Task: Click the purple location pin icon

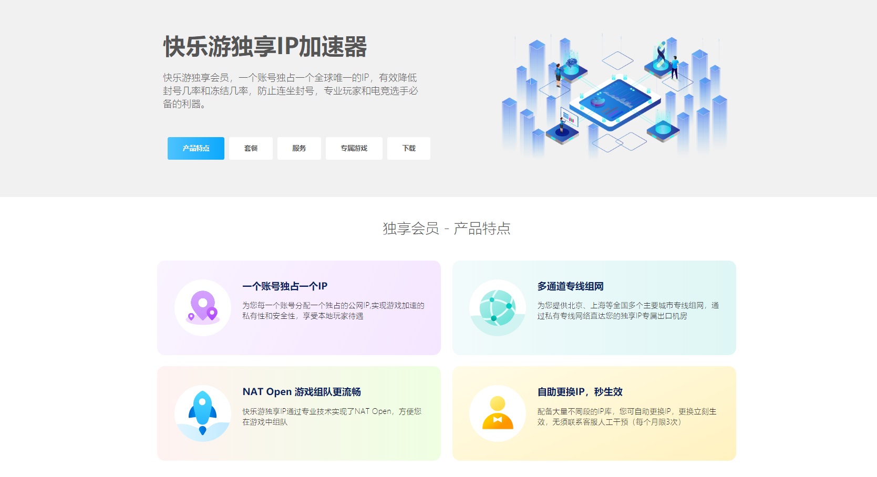Action: (203, 308)
